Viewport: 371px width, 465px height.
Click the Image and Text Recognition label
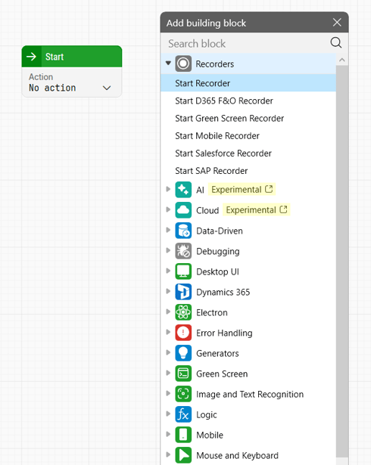point(250,395)
